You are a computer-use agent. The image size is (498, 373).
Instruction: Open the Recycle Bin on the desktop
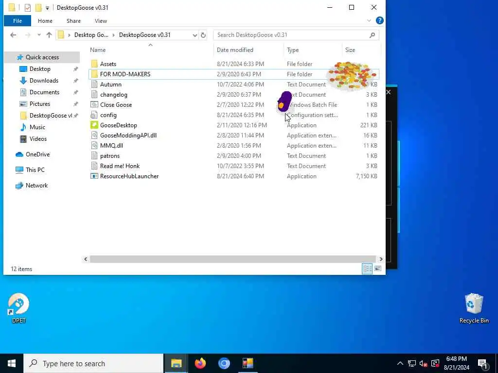[x=474, y=308]
